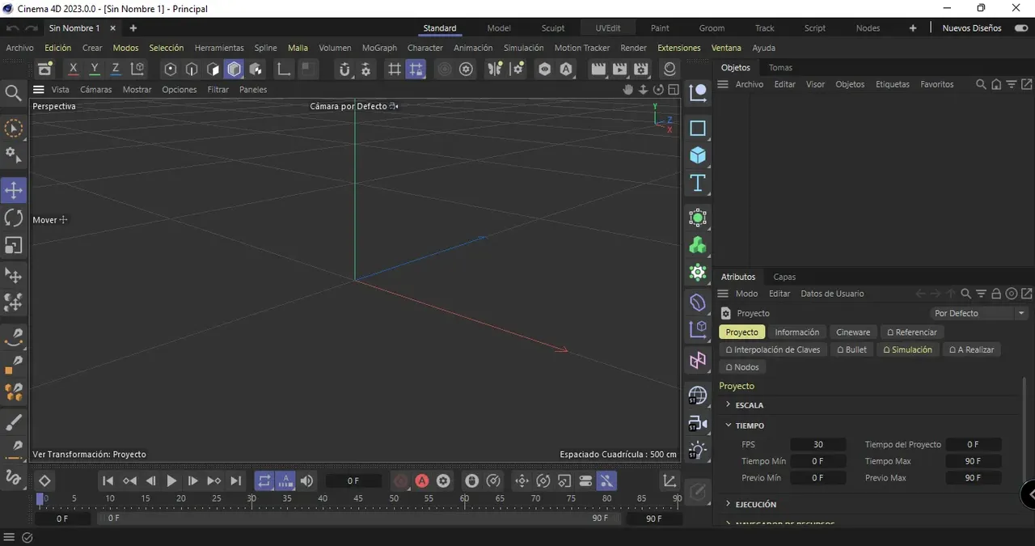Select the Rotate tool
This screenshot has width=1035, height=546.
[14, 218]
